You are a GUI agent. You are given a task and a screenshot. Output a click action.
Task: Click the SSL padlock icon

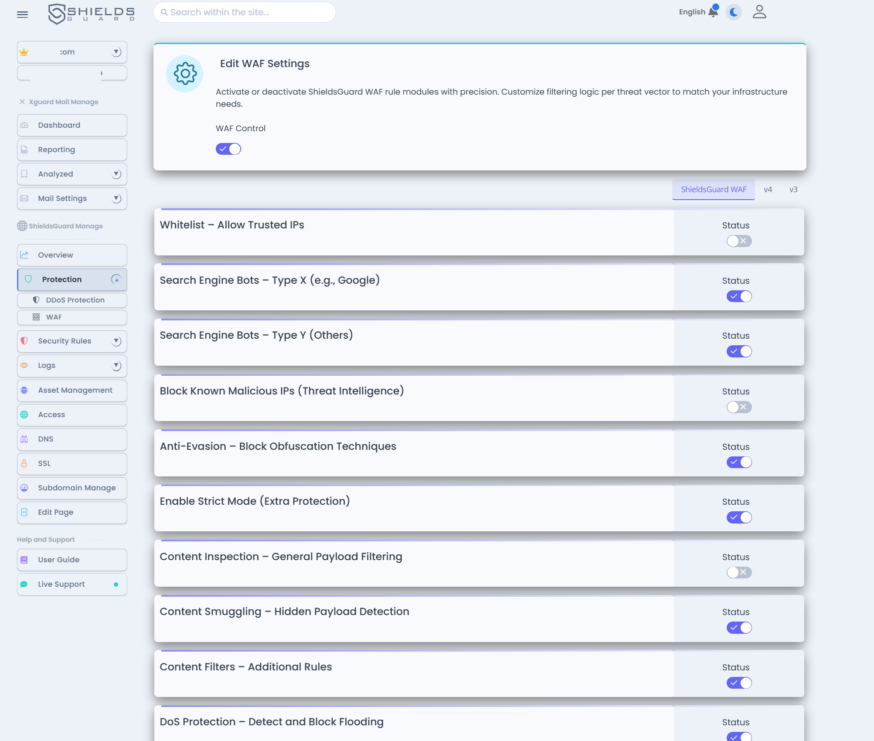point(24,463)
